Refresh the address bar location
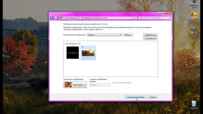203x114 pixels. 135,18
